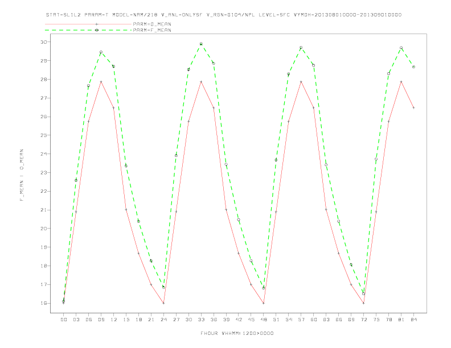Click forecast-hour tick label 78

[388, 320]
